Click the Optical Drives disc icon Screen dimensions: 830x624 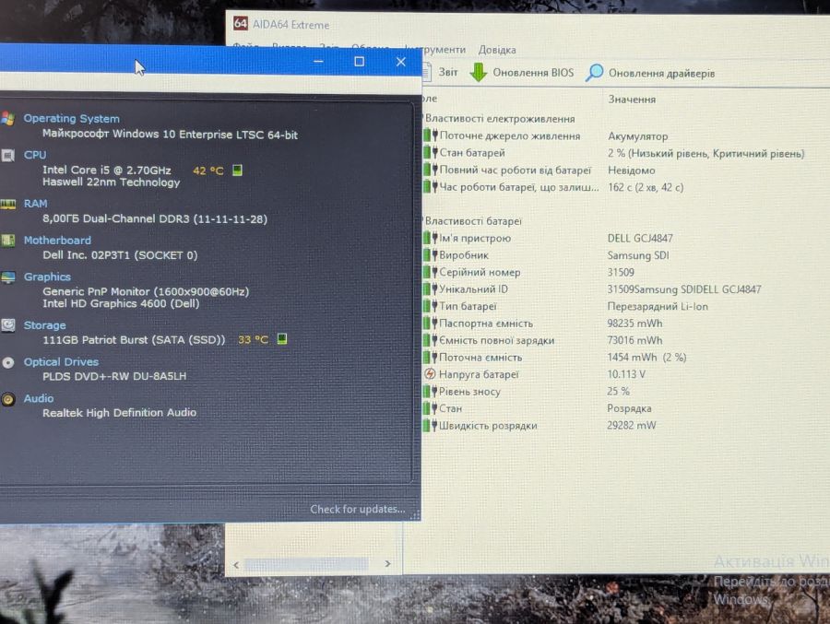pos(8,362)
